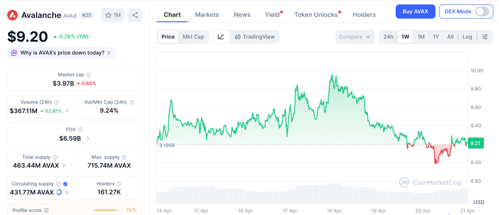Click AI assistant icon beside price question
499x215 pixels.
point(14,53)
